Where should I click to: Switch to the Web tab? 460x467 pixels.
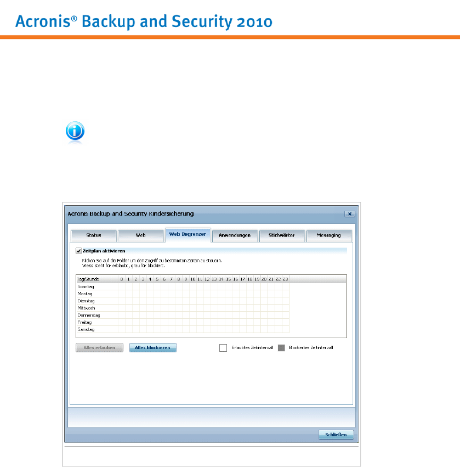click(140, 235)
